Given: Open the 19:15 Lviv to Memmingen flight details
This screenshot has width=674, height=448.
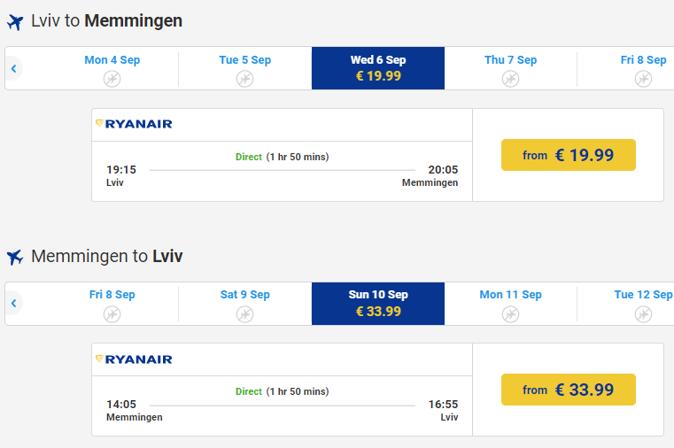Looking at the screenshot, I should [x=282, y=172].
